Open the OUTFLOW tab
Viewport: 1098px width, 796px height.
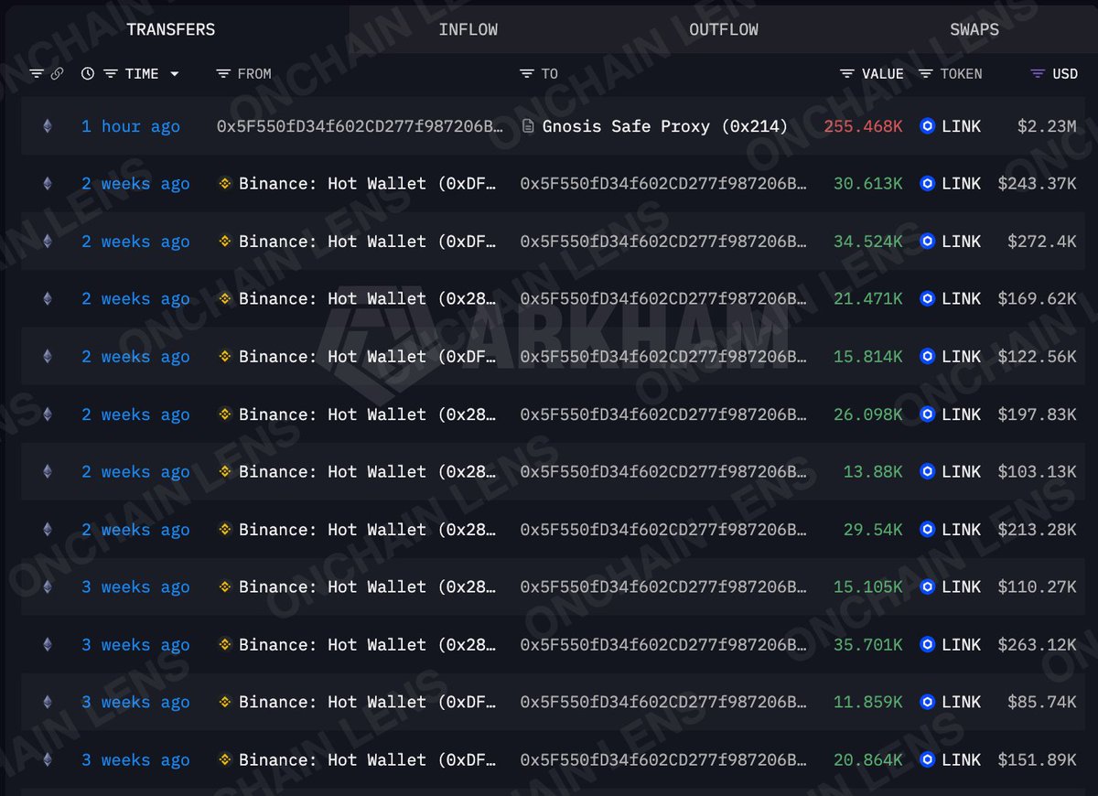click(x=723, y=29)
